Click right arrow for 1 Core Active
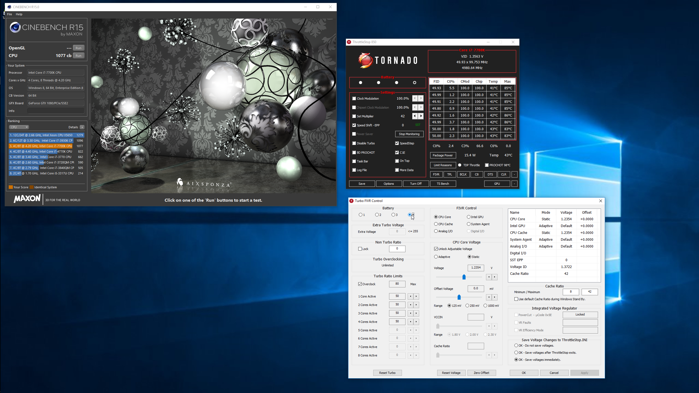 point(416,296)
